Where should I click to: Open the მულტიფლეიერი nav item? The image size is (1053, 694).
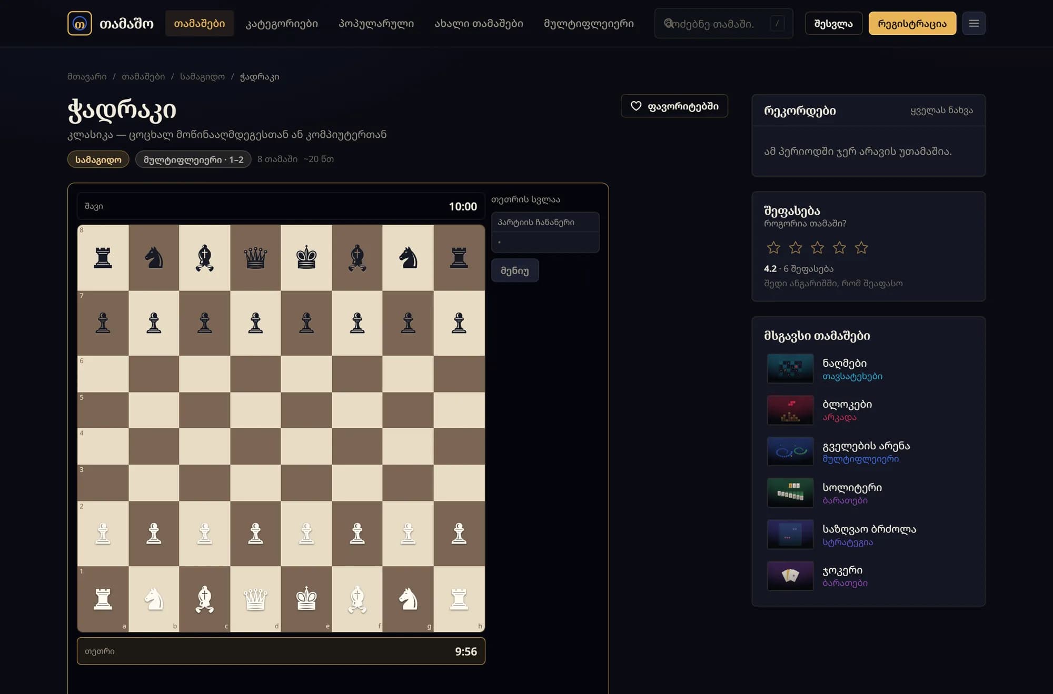(589, 24)
